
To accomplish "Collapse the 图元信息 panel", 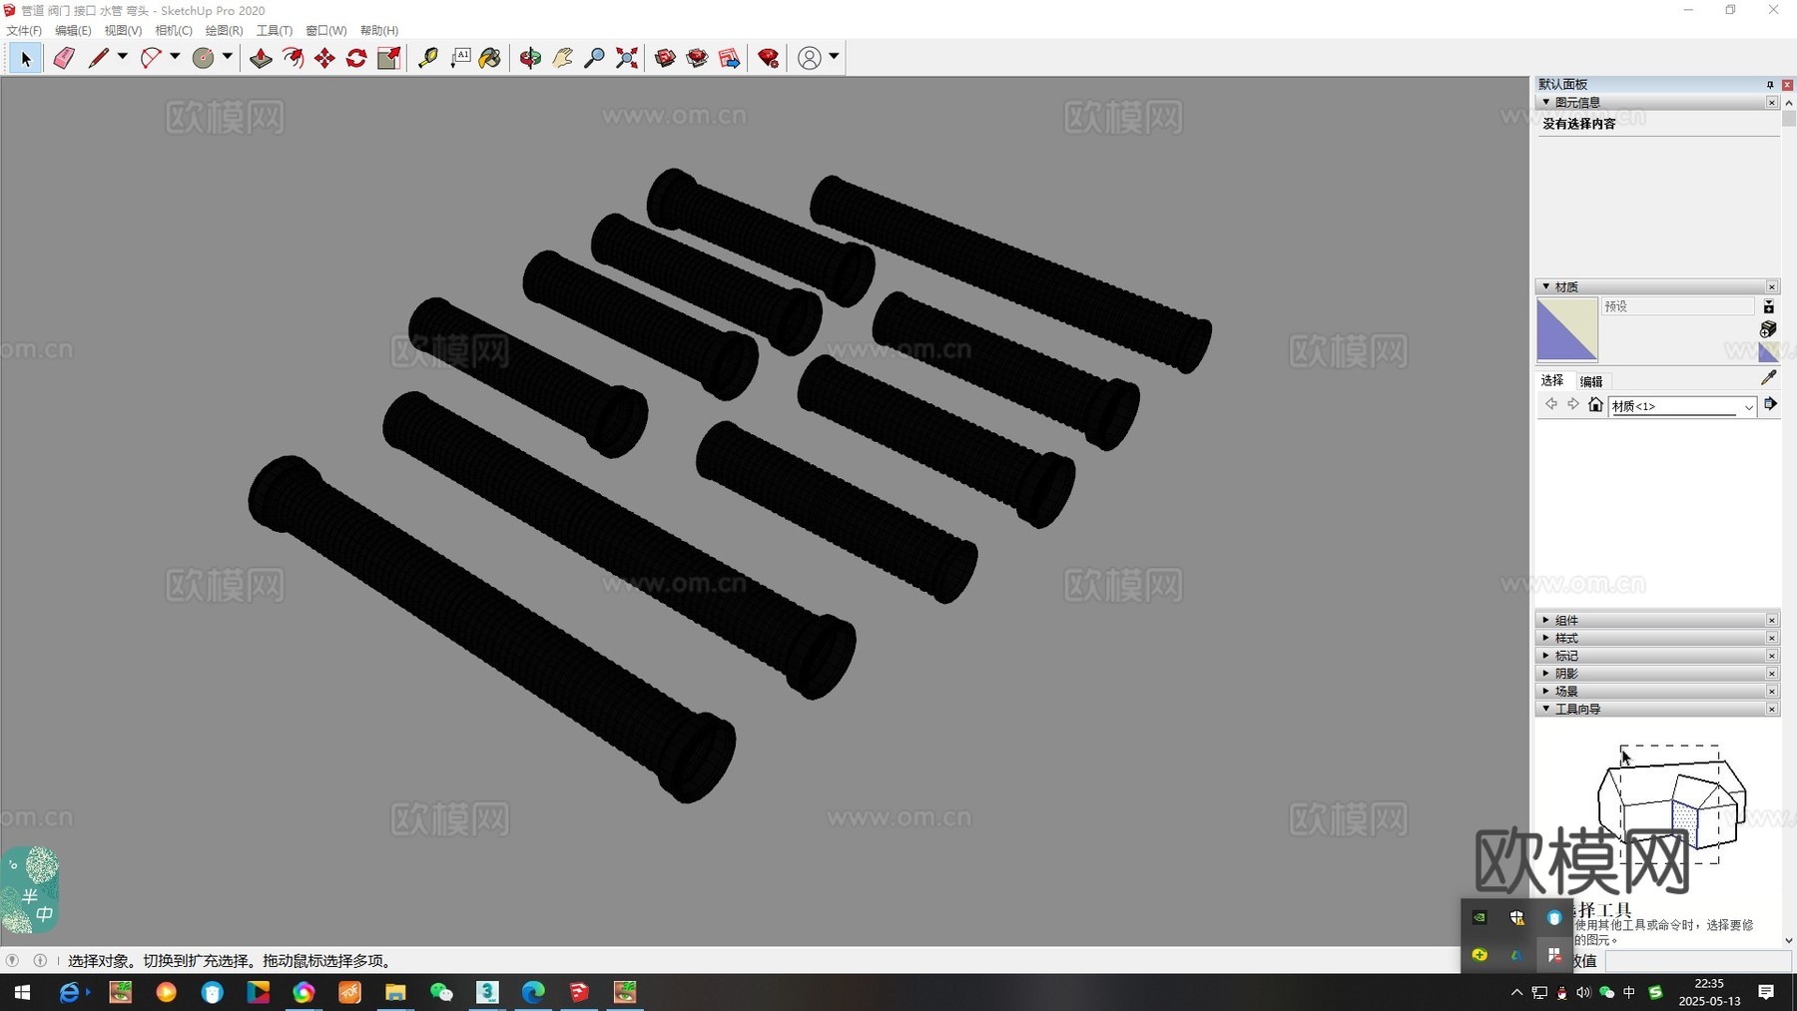I will click(1546, 102).
